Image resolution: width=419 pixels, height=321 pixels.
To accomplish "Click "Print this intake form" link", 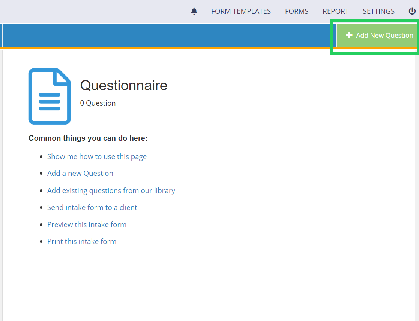I will [x=82, y=241].
